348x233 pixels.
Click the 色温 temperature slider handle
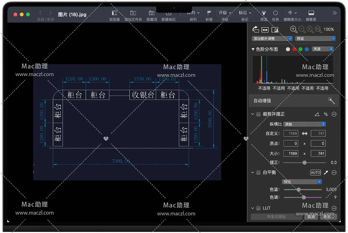299,190
